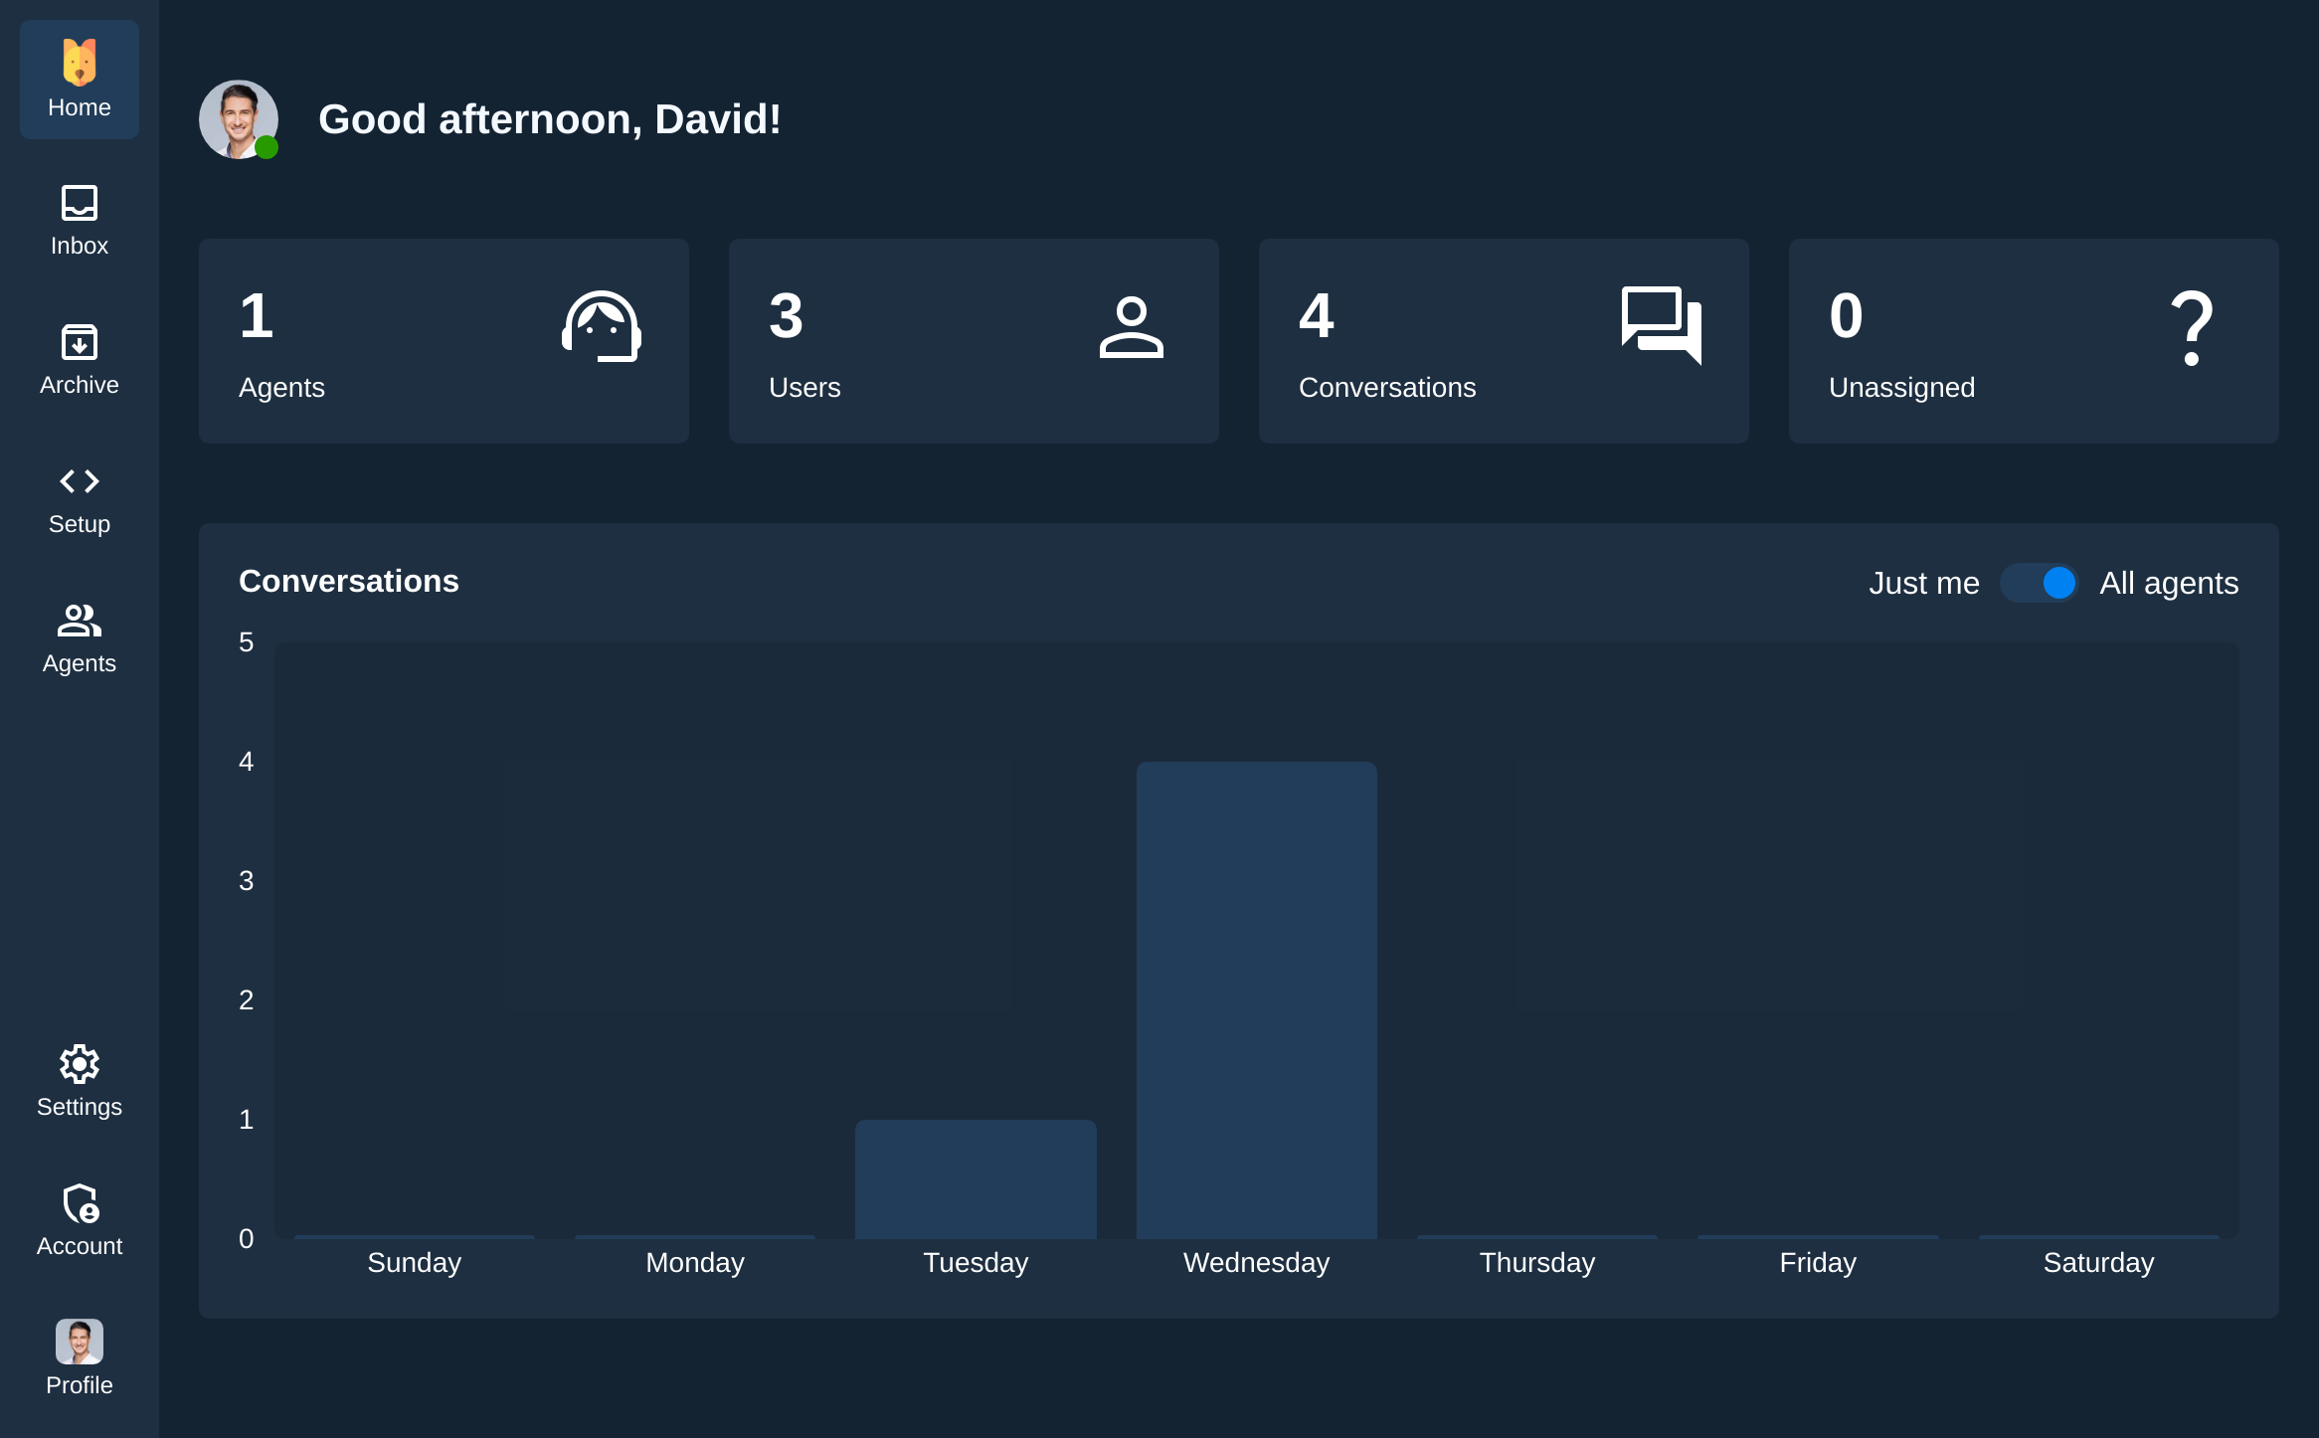The height and width of the screenshot is (1438, 2319).
Task: Select the 'Just me' label
Action: [x=1924, y=583]
